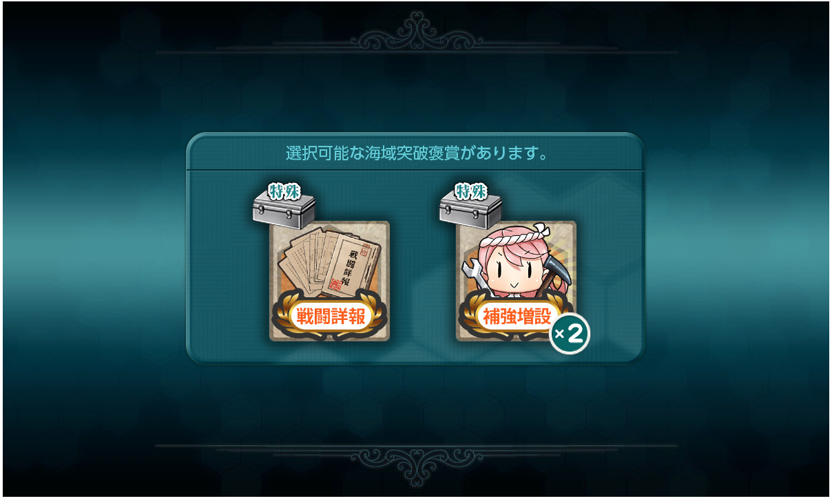Viewport: 832px width, 503px height.
Task: Click the red stamp on the battle report
Action: point(336,284)
